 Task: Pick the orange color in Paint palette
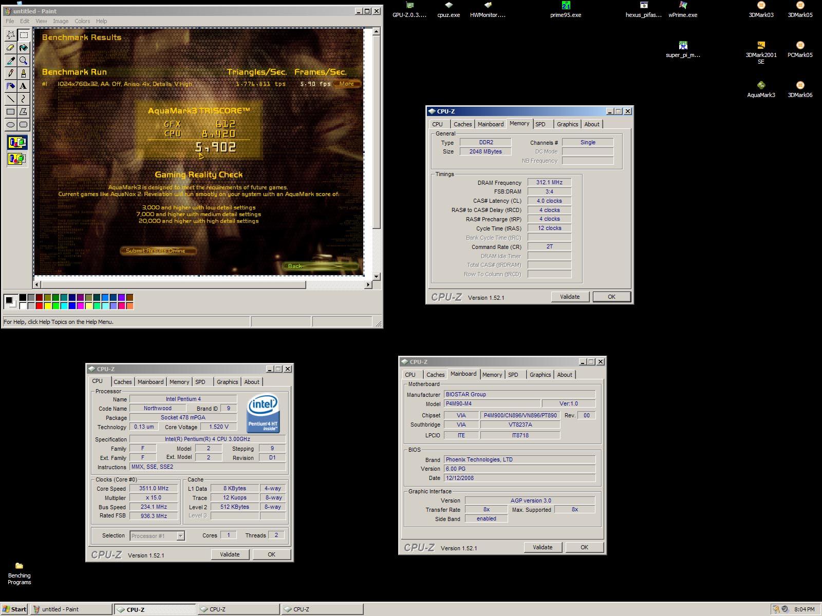coord(129,306)
